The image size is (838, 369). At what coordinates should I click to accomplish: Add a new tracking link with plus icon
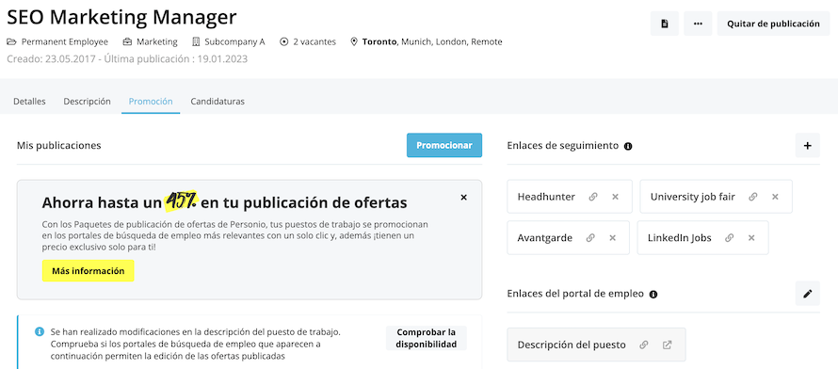808,145
